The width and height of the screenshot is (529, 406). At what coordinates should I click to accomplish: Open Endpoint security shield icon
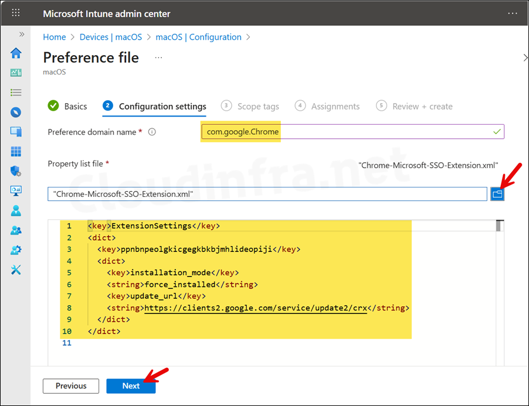16,171
